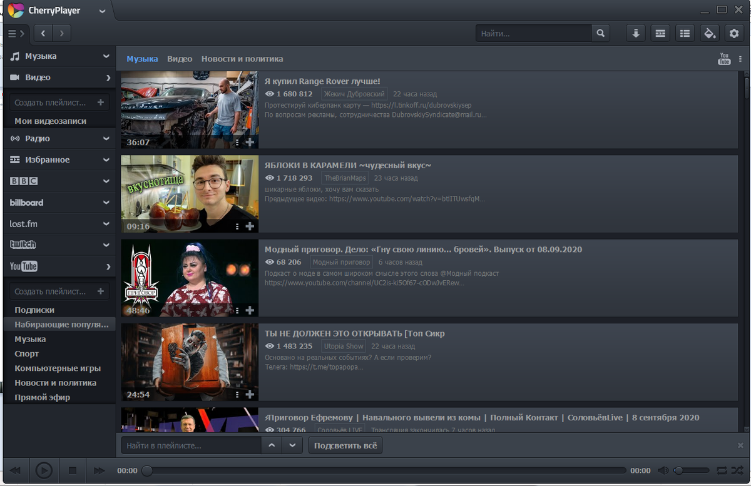
Task: Close the playlist search bar X
Action: tap(740, 445)
